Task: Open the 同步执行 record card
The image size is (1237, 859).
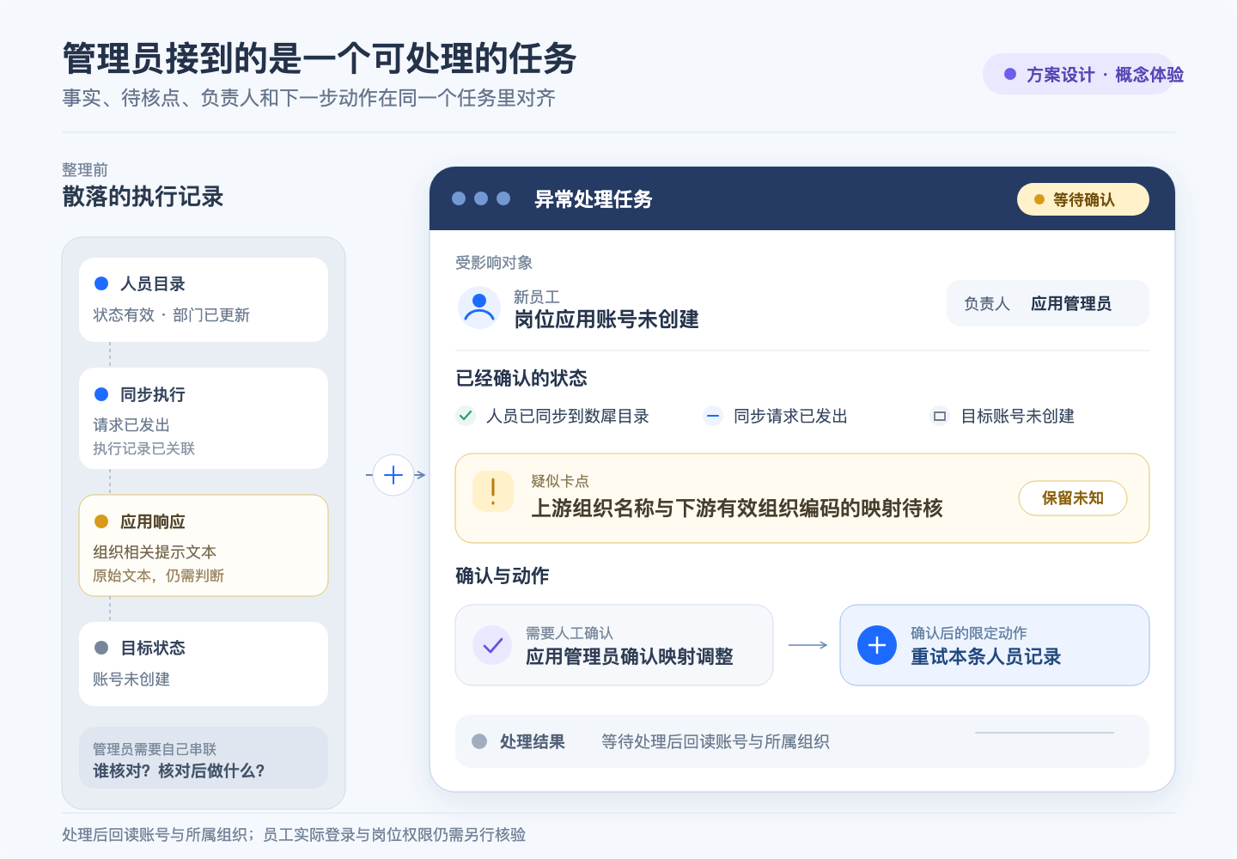Action: pos(204,418)
